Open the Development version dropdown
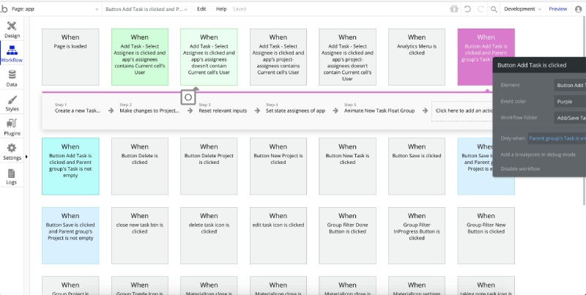This screenshot has width=586, height=295. pyautogui.click(x=523, y=9)
